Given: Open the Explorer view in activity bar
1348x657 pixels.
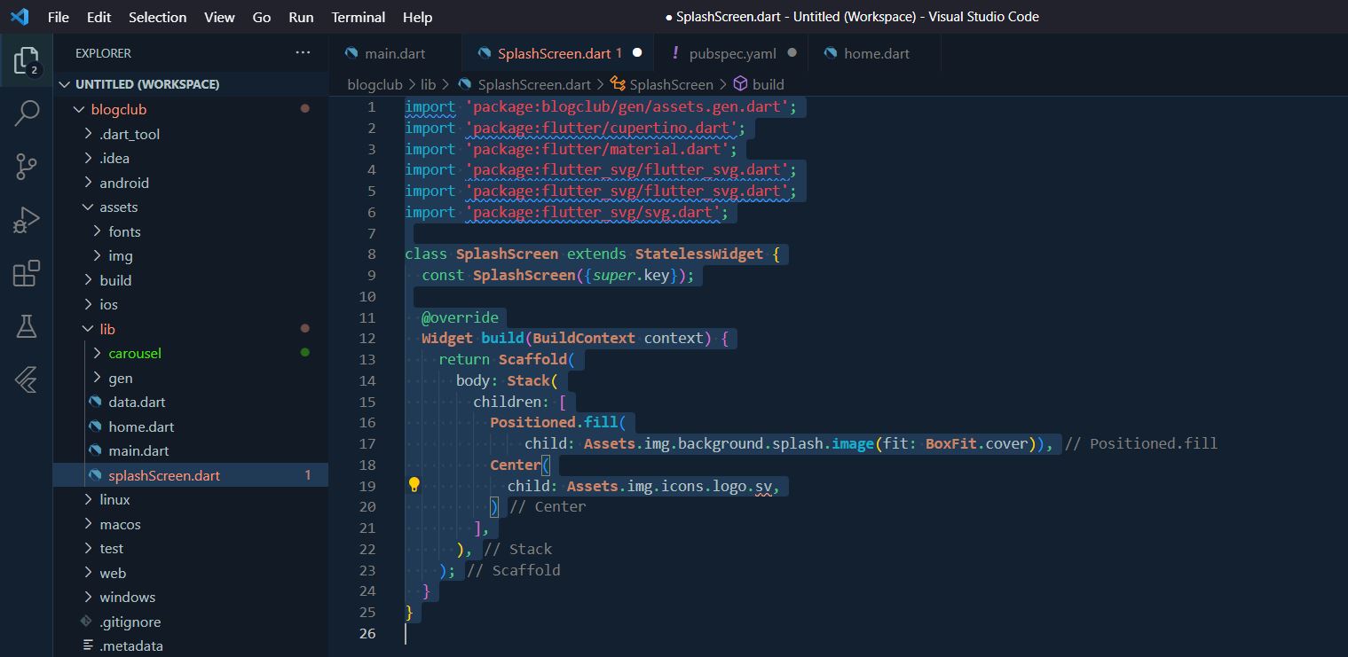Looking at the screenshot, I should (x=27, y=60).
